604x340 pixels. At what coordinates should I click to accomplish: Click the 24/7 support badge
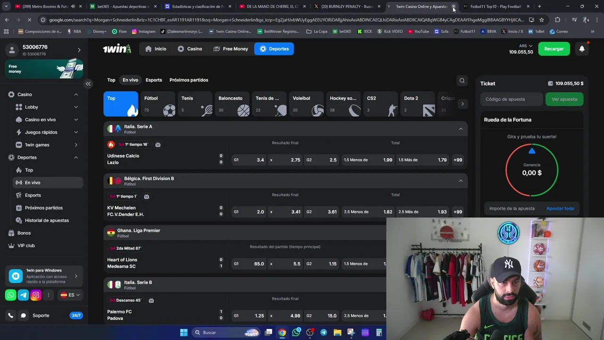(75, 315)
